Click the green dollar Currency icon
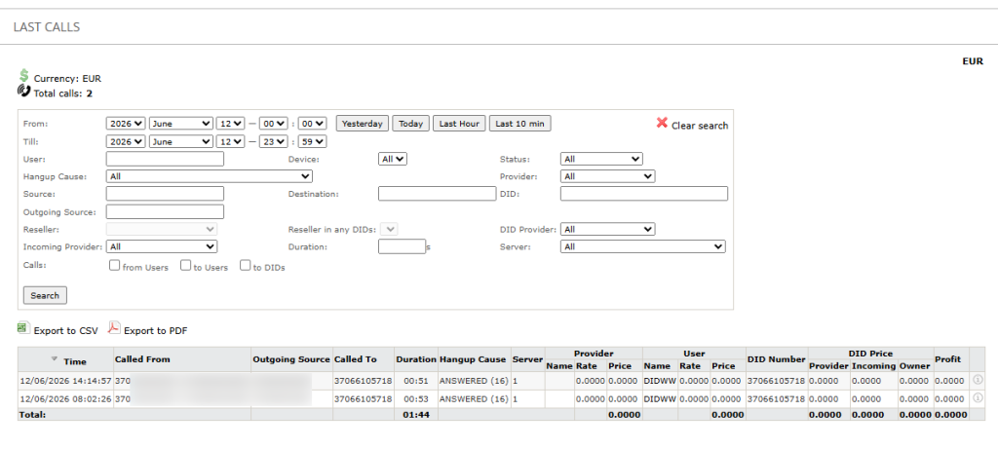This screenshot has width=998, height=449. click(23, 76)
